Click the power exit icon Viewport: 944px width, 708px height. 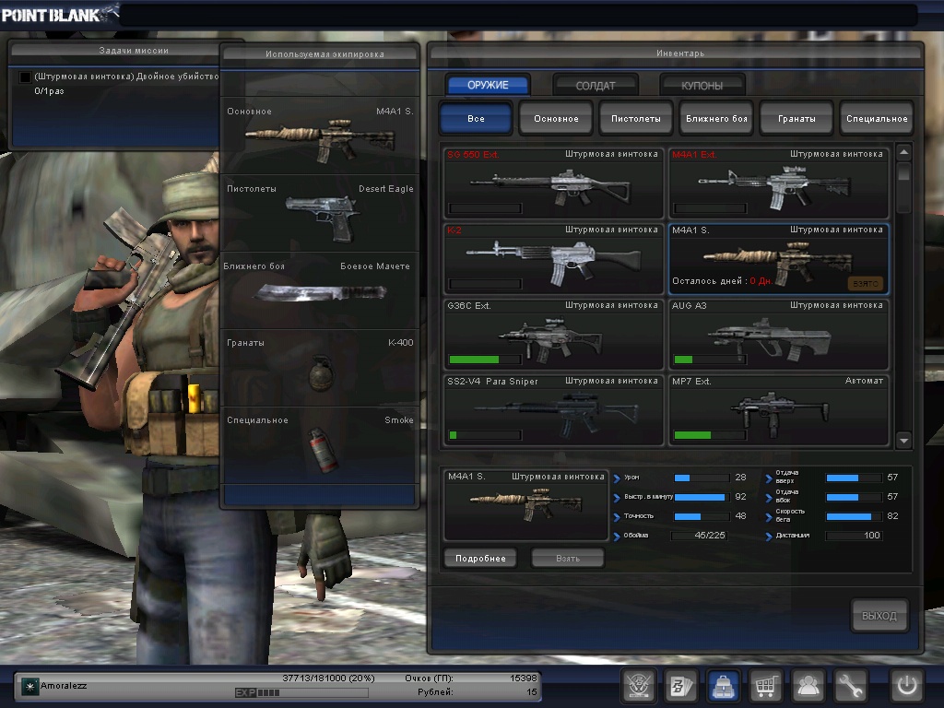point(907,686)
